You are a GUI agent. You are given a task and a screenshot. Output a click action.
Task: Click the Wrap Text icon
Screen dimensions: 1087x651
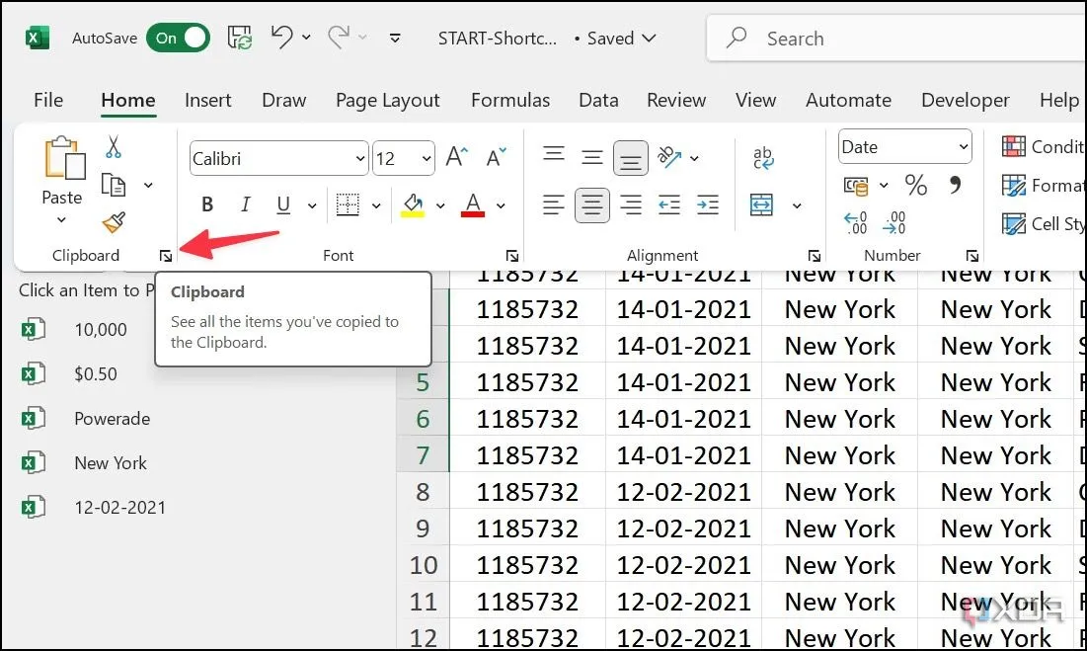coord(762,158)
